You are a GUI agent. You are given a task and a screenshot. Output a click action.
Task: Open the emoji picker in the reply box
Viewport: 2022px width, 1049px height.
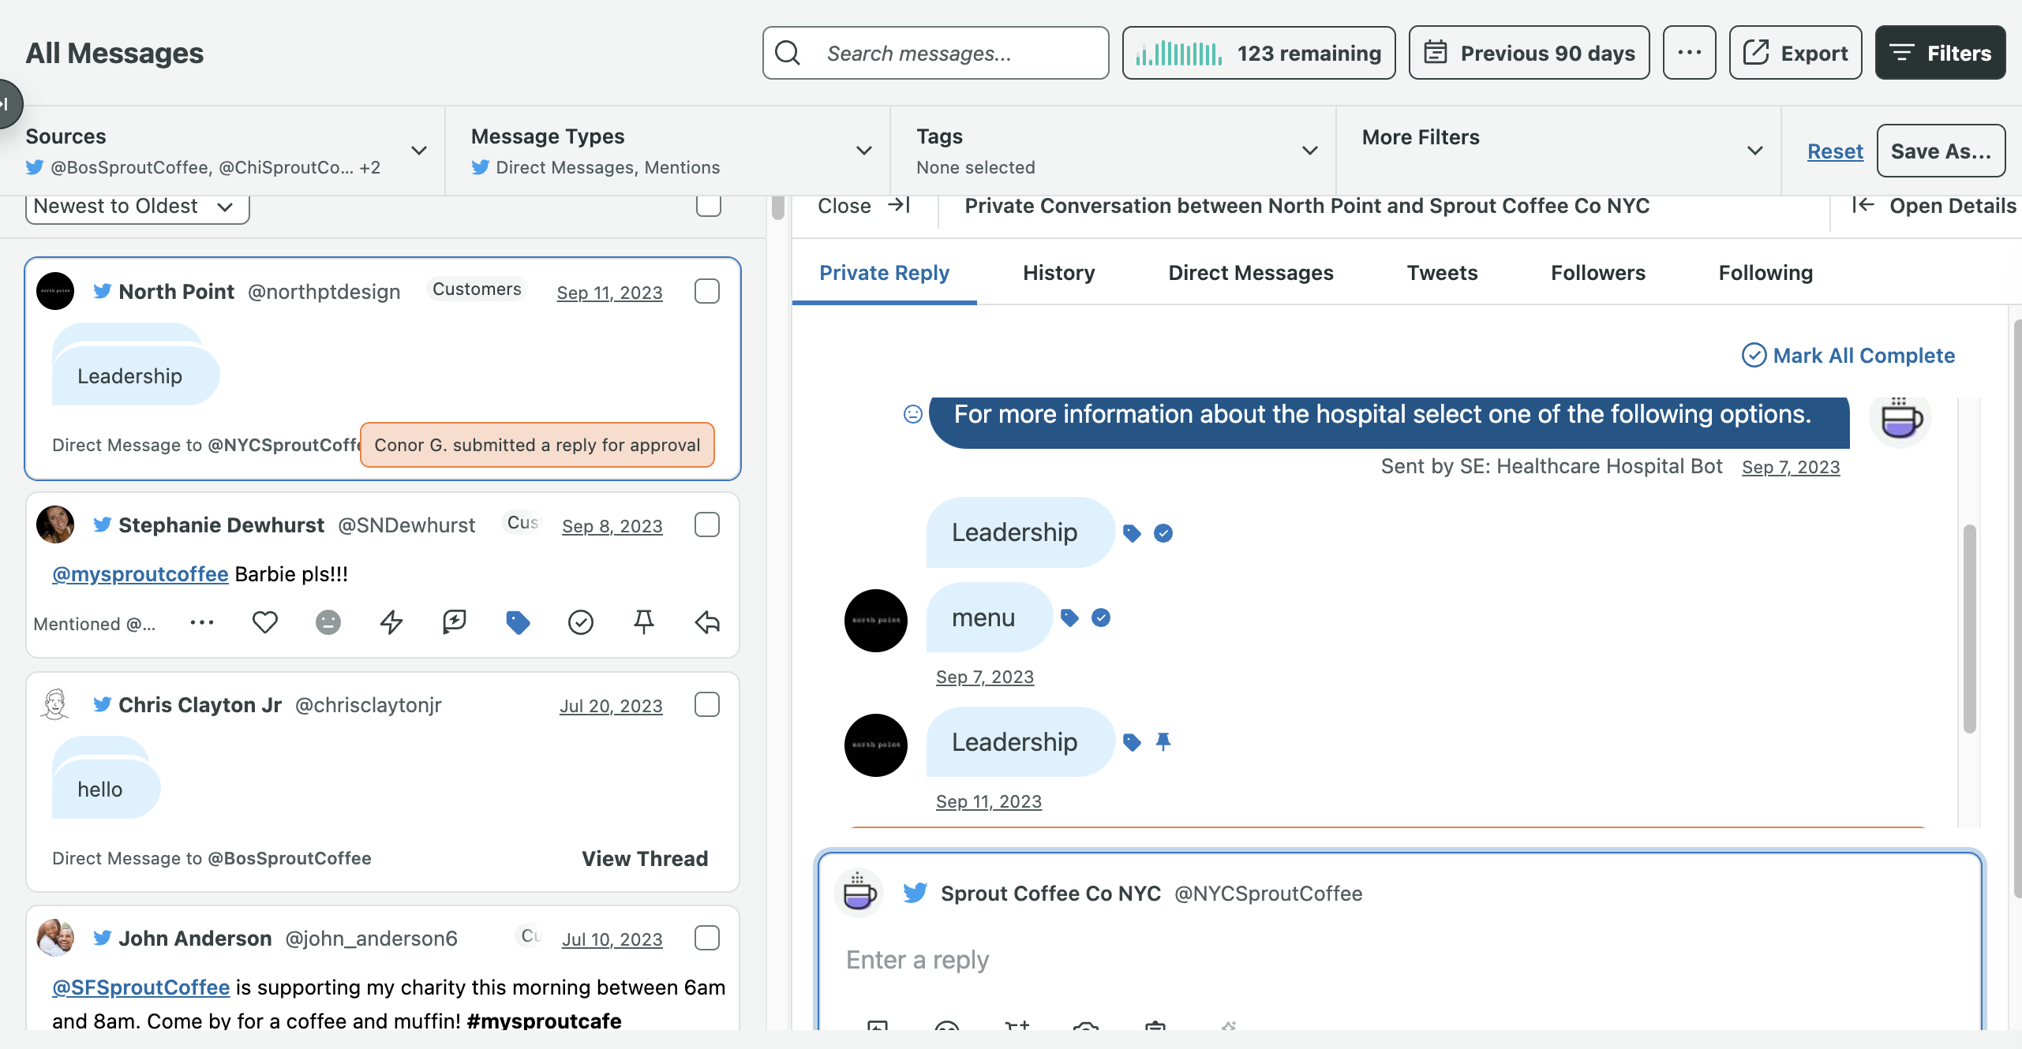[945, 1028]
